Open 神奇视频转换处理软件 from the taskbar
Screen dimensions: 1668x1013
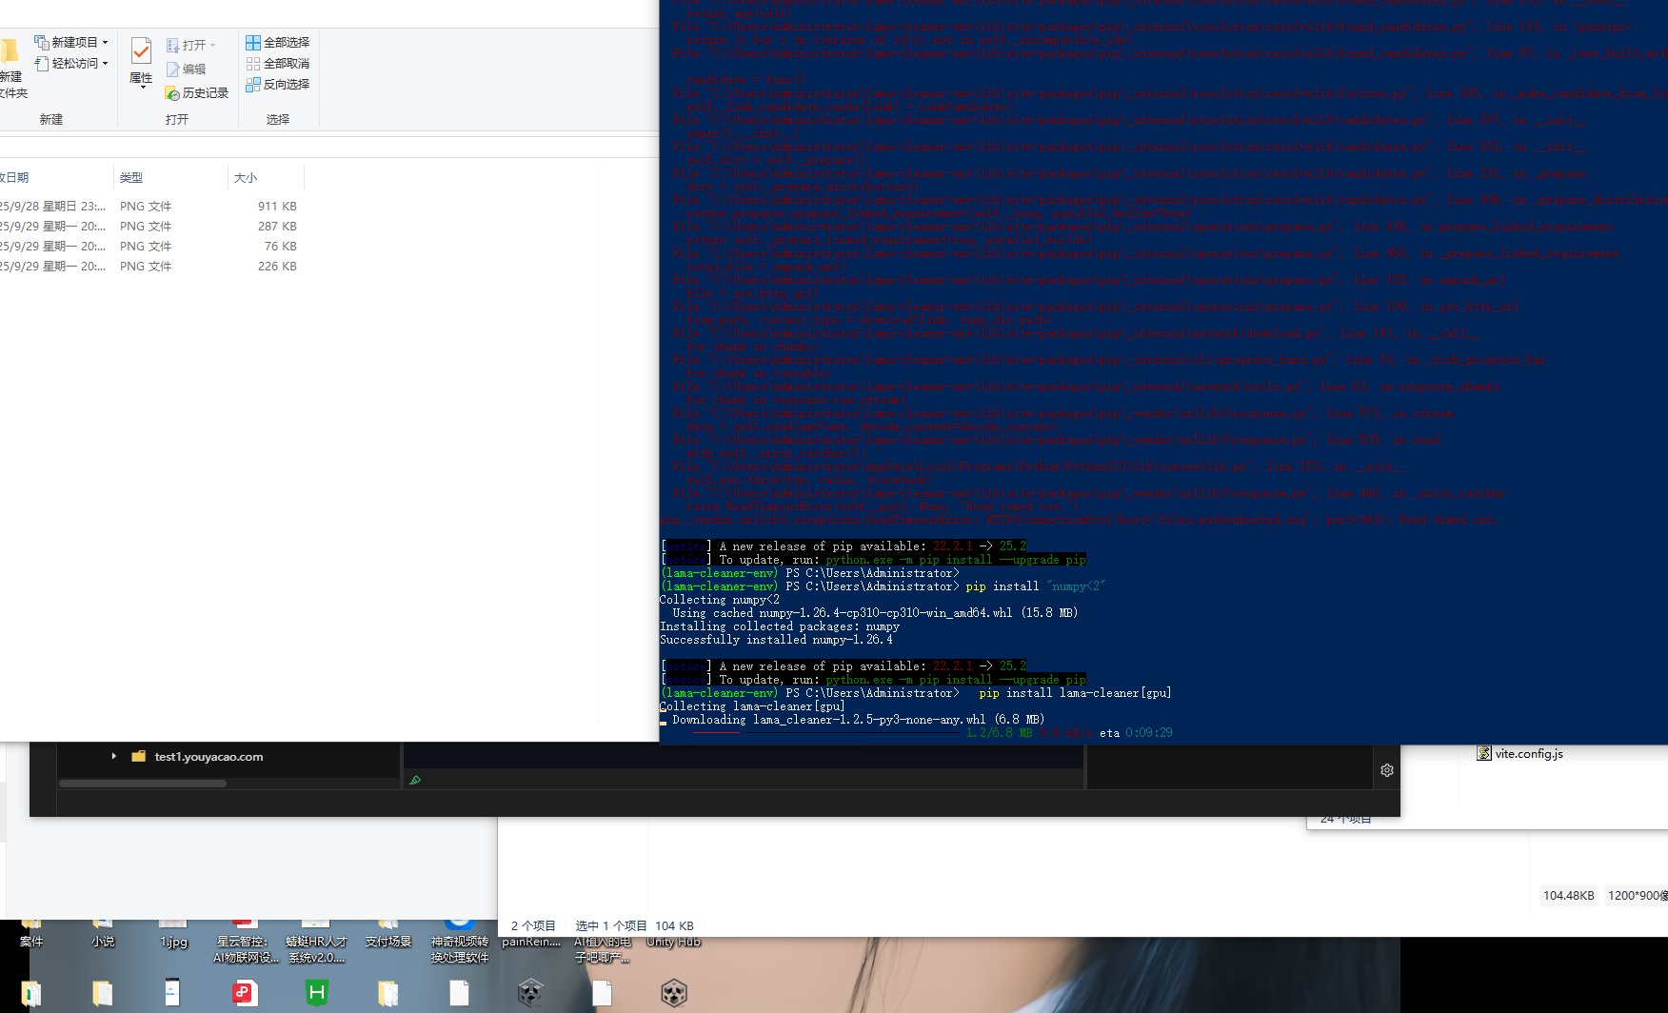(460, 941)
